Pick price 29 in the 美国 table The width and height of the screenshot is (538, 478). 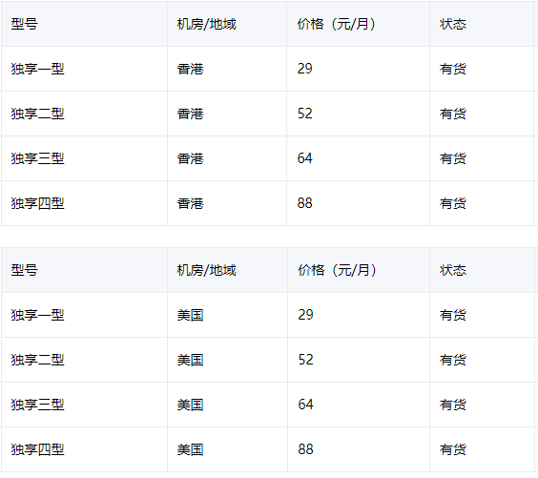pyautogui.click(x=305, y=315)
